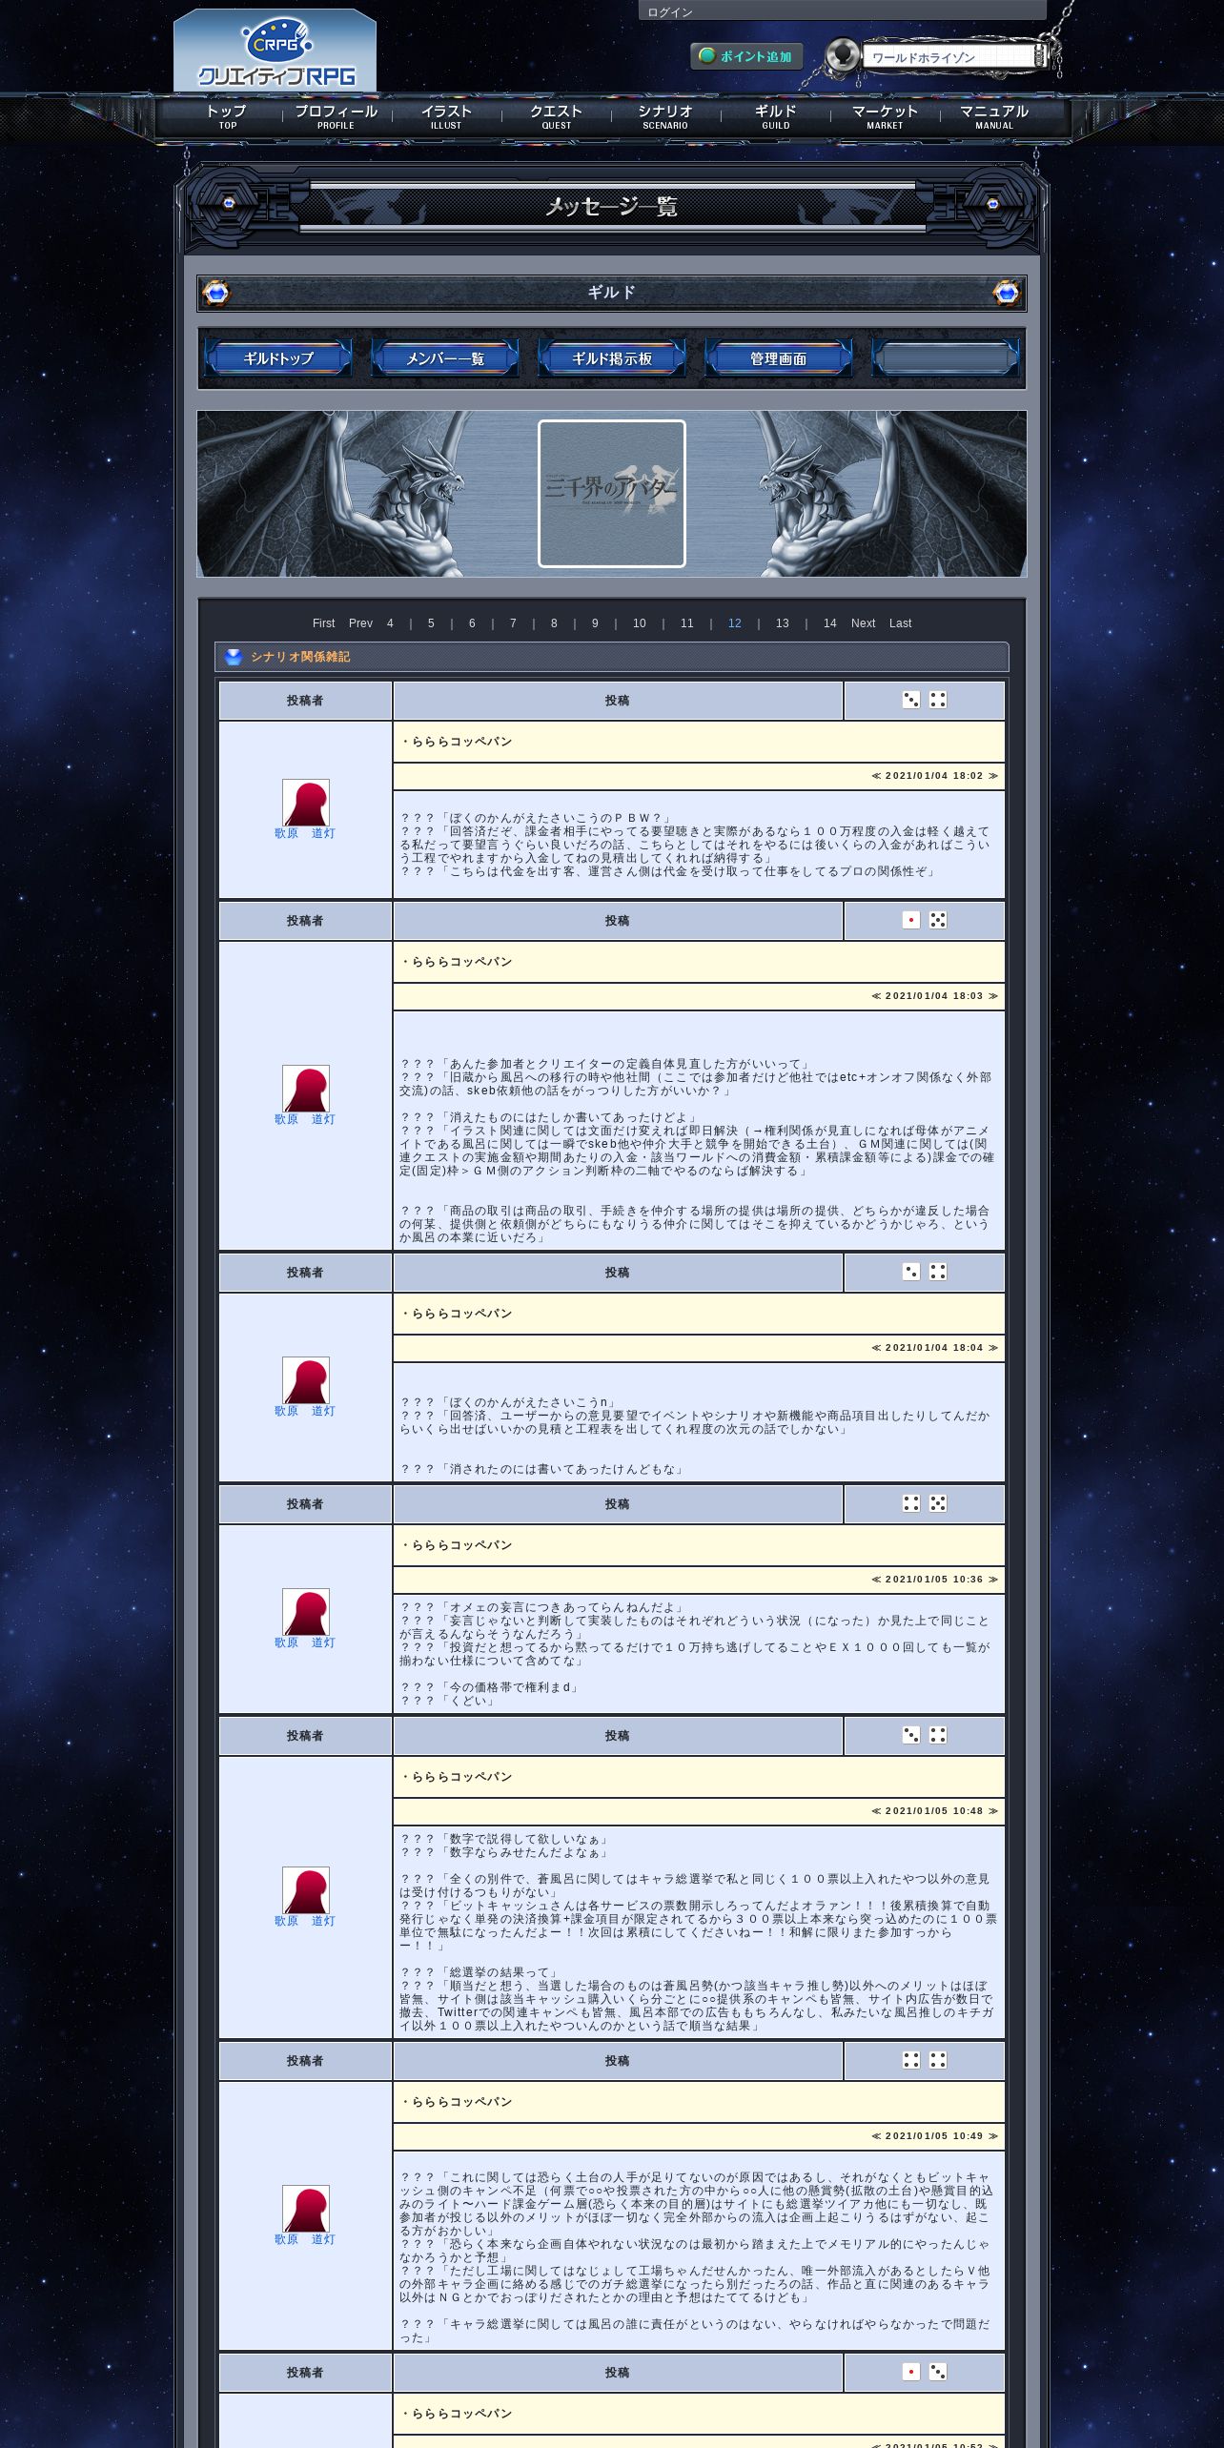Open poster avatar beside the 10:49 post
The image size is (1224, 2448).
click(306, 2209)
